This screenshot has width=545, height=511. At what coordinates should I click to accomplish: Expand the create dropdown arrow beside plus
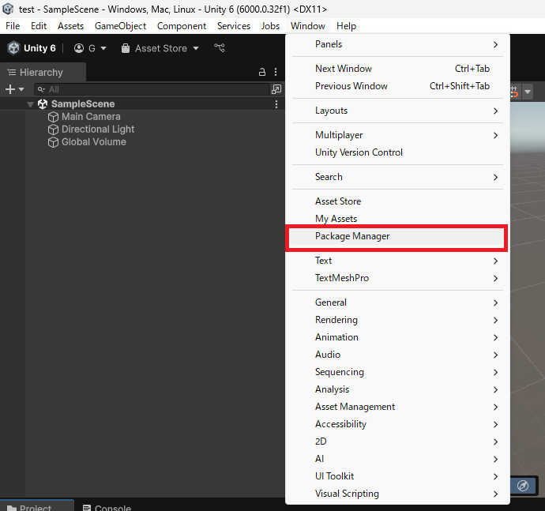click(x=21, y=89)
